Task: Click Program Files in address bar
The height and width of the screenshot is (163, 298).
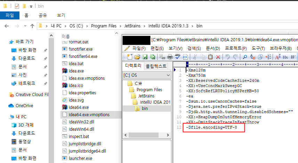Action: click(x=104, y=26)
